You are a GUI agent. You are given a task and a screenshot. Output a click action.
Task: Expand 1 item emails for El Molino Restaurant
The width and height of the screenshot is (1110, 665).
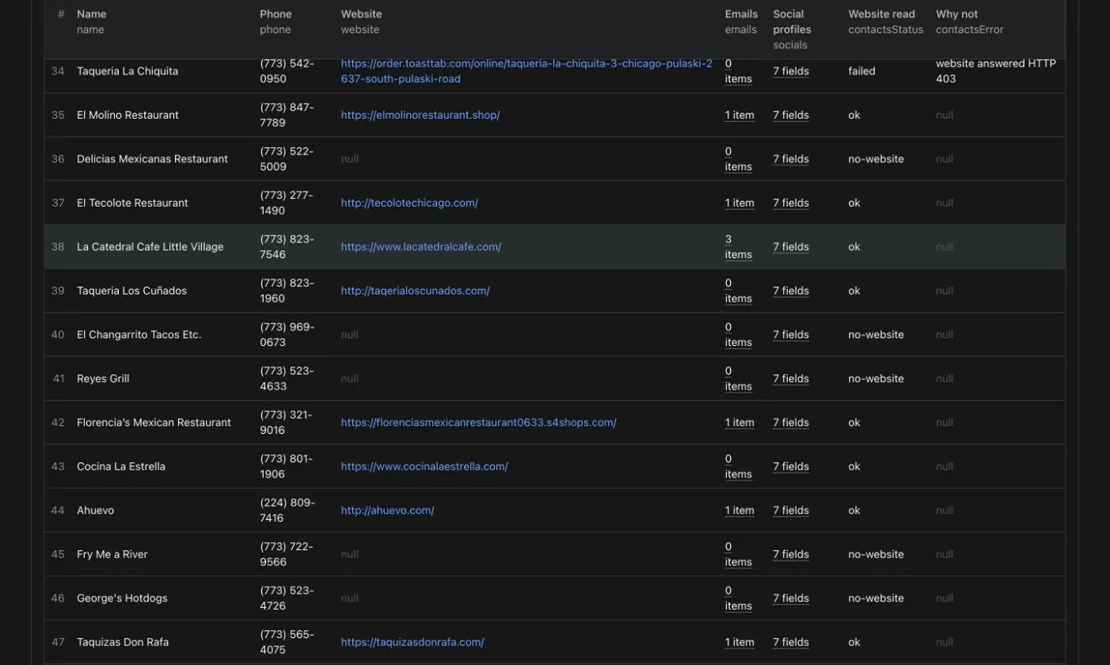739,115
